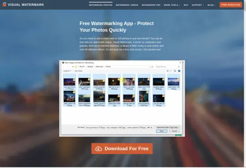
Task: Select the matt-nelson skyline thumbnail
Action: [x=174, y=82]
